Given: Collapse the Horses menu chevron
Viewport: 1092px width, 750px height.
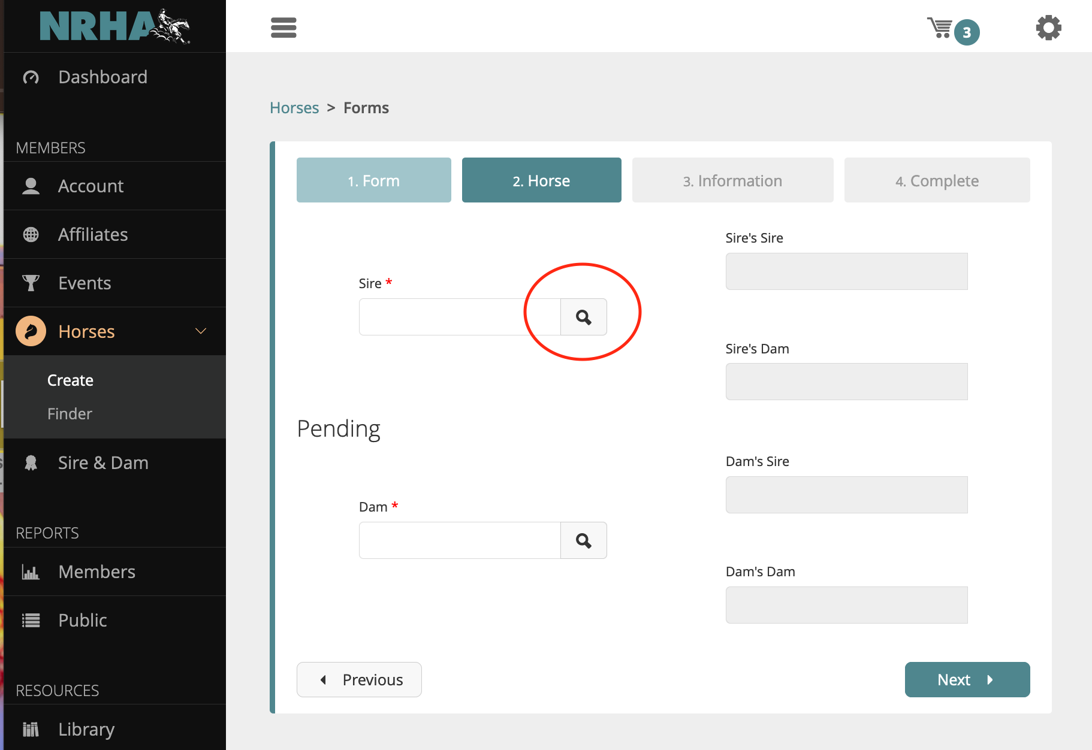Looking at the screenshot, I should (x=201, y=331).
